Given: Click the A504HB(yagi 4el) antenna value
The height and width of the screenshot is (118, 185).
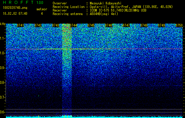Looking at the screenshot, I should point(104,14).
